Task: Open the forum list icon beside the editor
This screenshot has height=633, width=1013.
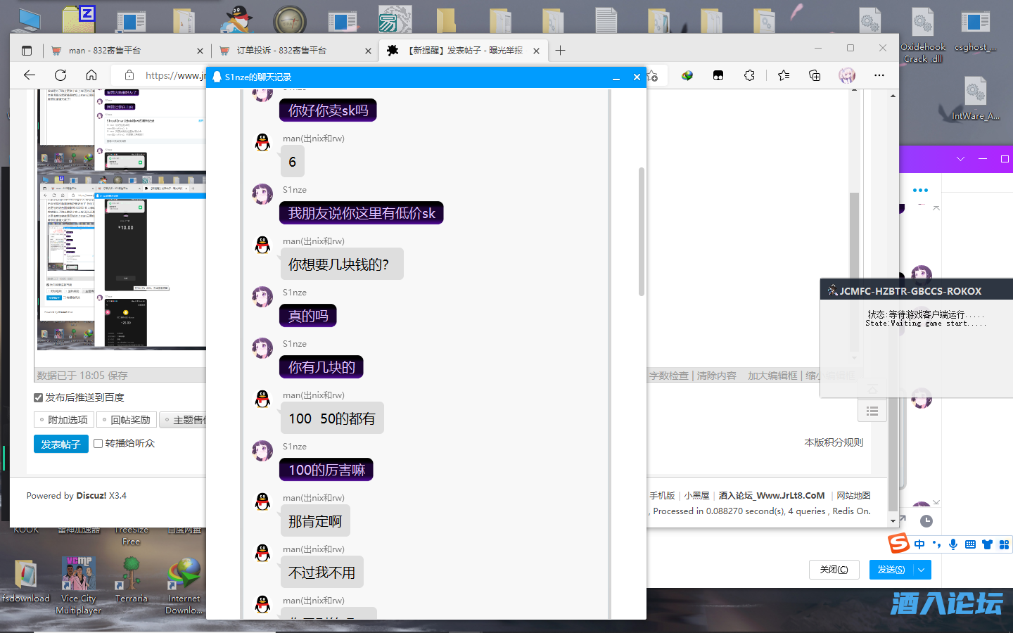Action: [872, 411]
